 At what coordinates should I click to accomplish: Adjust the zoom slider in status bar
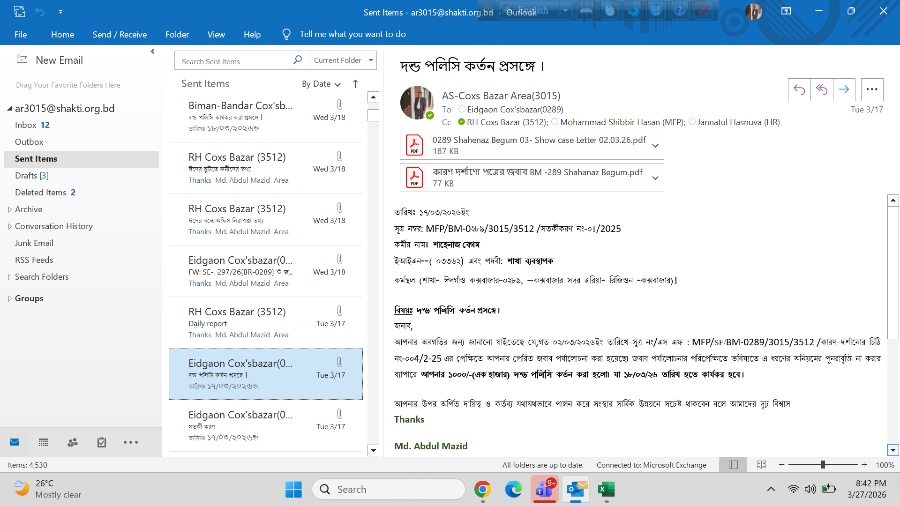point(823,465)
